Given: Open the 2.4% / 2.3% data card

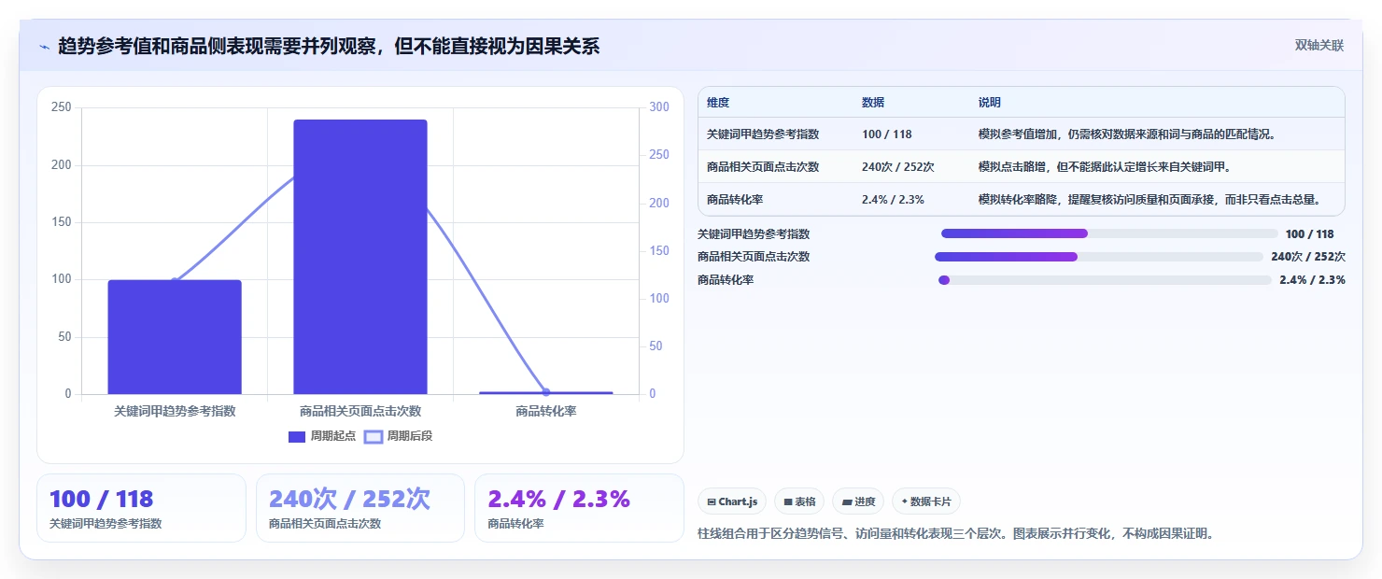Looking at the screenshot, I should click(x=579, y=508).
